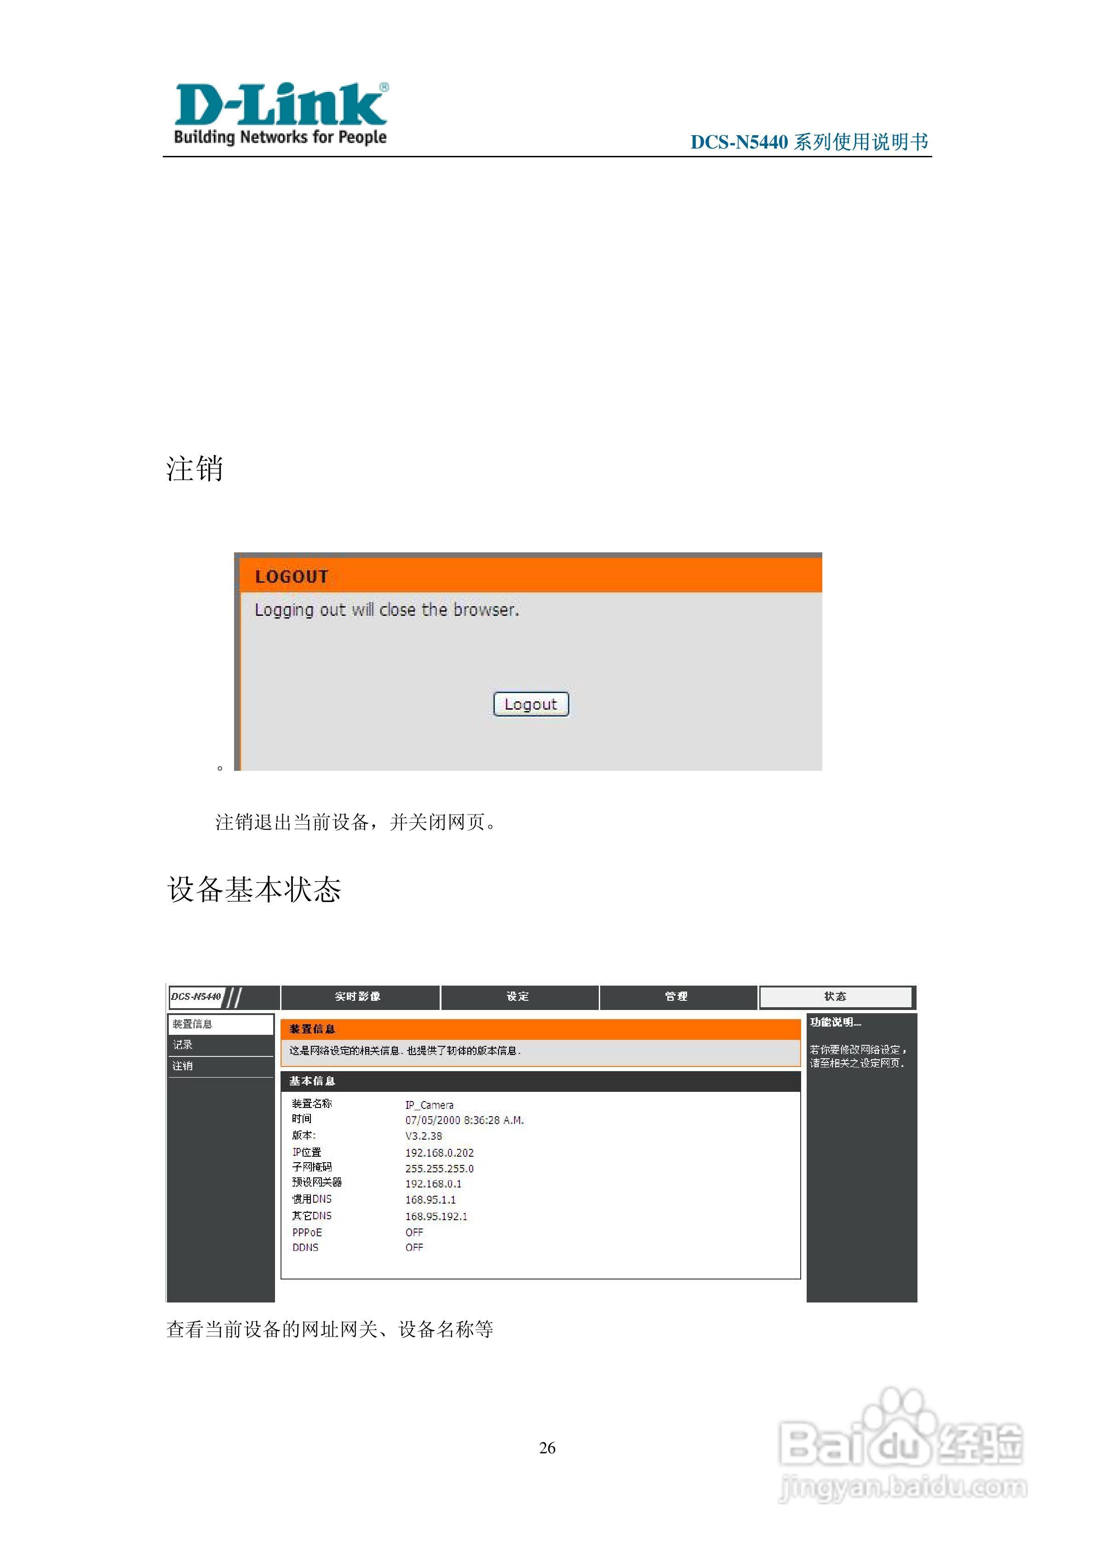This screenshot has height=1549, width=1095.
Task: Select 装置信息 in the sidebar
Action: (192, 1024)
